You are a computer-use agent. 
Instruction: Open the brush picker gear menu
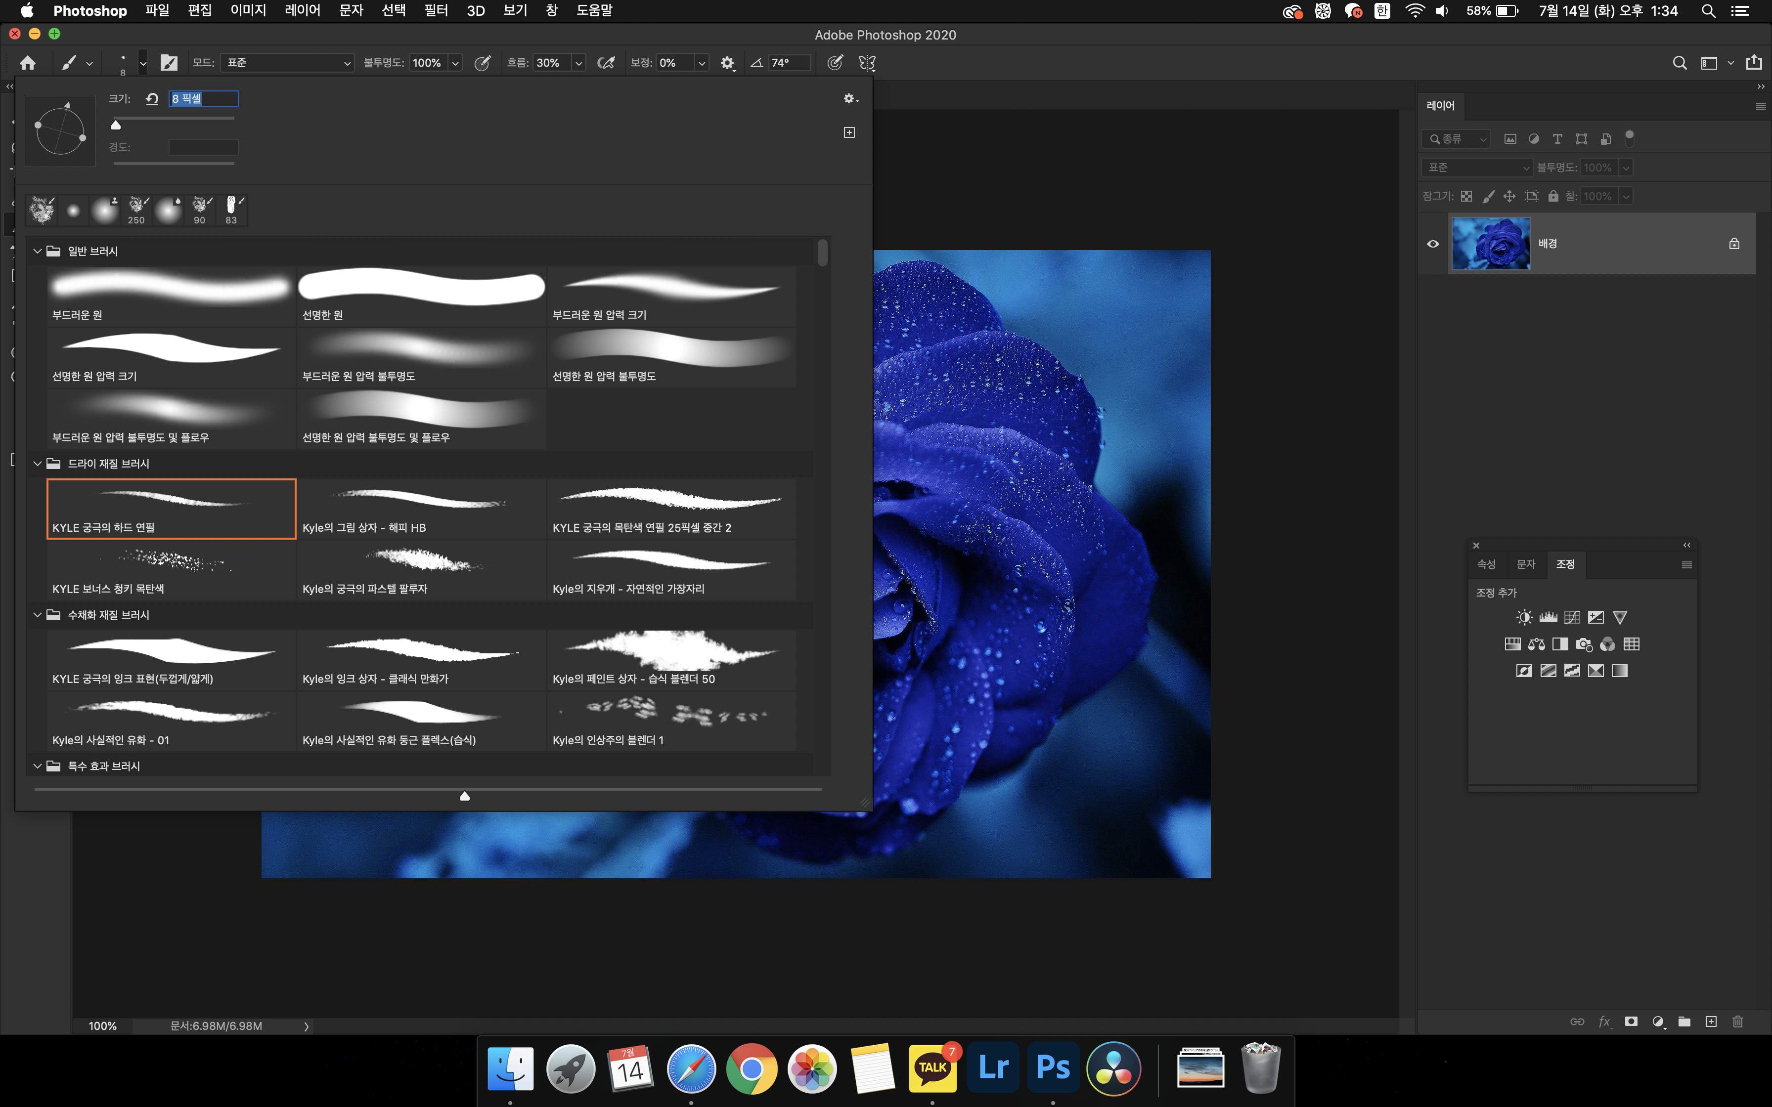pyautogui.click(x=848, y=98)
